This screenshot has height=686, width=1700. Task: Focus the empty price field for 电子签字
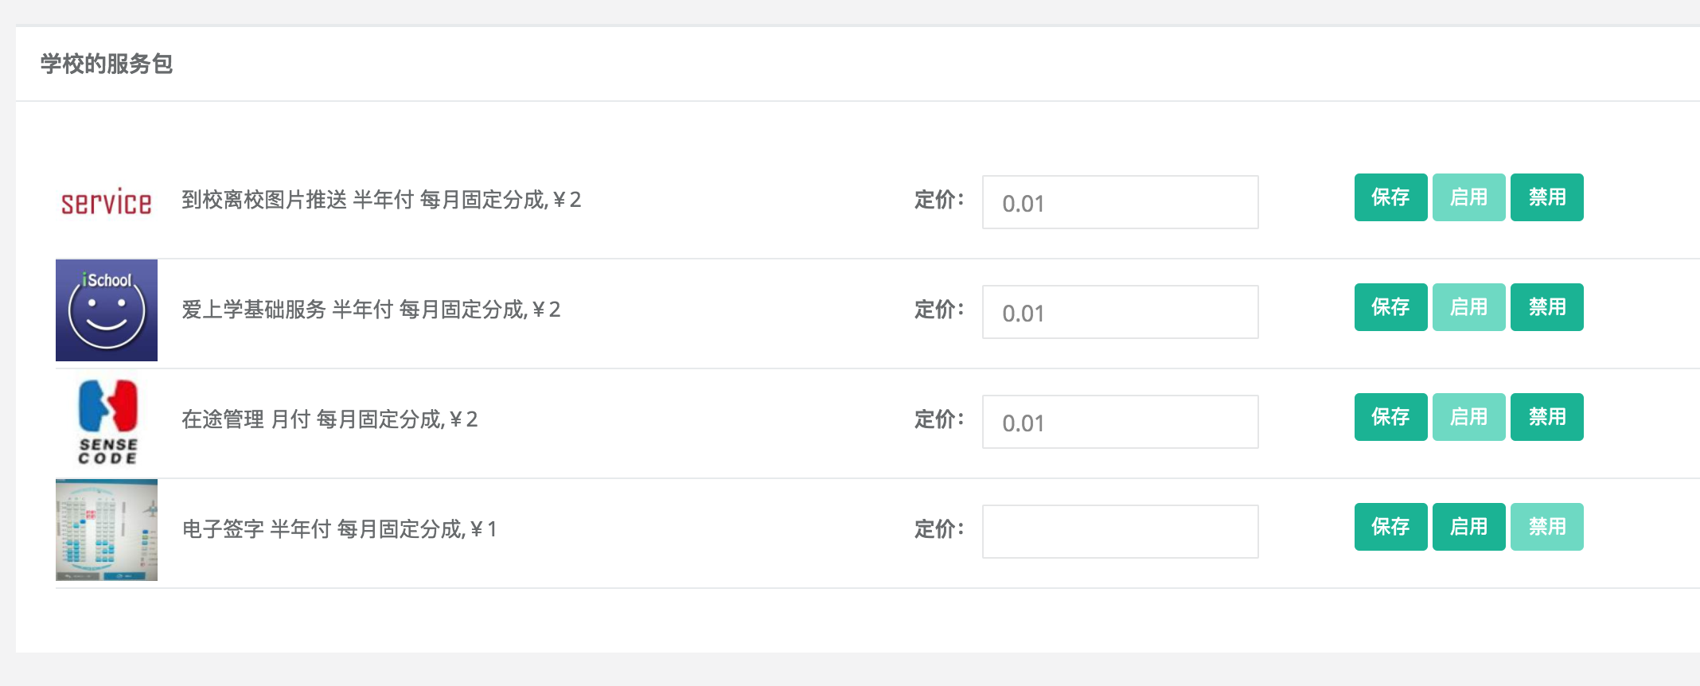[1120, 532]
